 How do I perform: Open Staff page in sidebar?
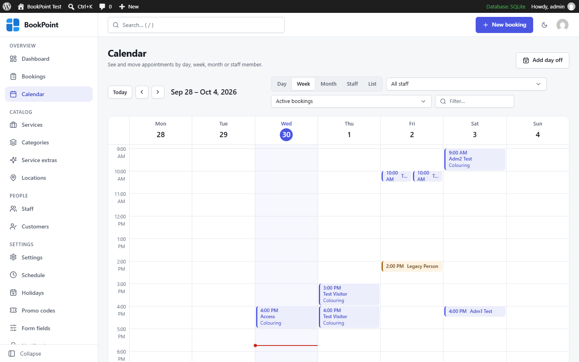49,209
